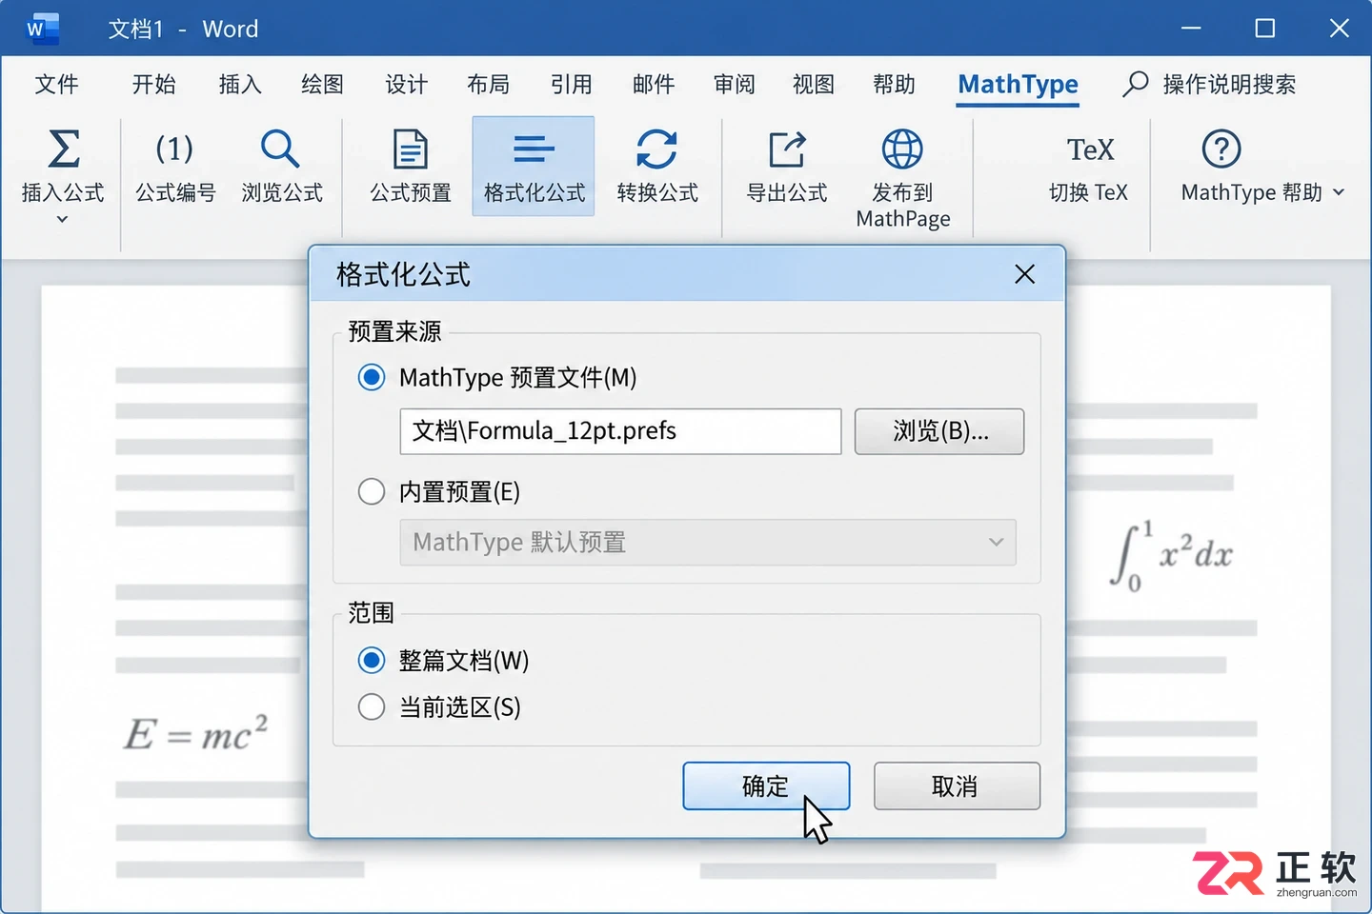Switch to the 帮助 tab
This screenshot has width=1372, height=914.
pos(894,84)
